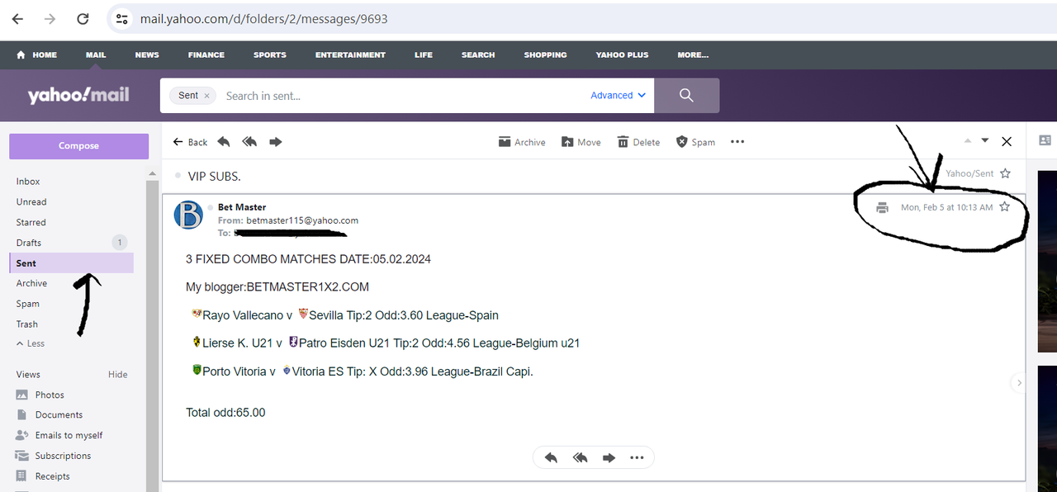Click the Yahoo Mail logo
Screen dimensions: 1057x492
tap(78, 95)
